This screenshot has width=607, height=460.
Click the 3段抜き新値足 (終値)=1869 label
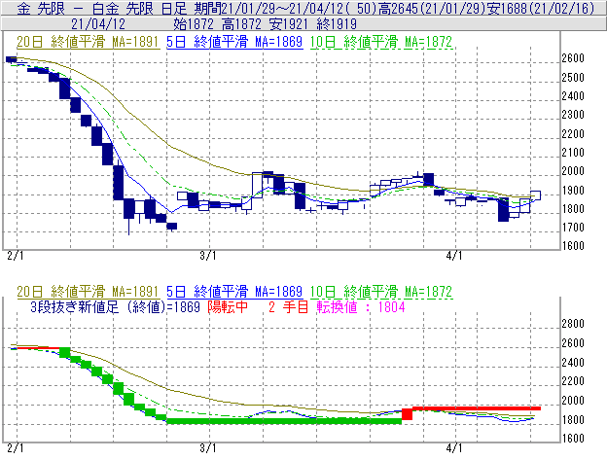point(115,307)
